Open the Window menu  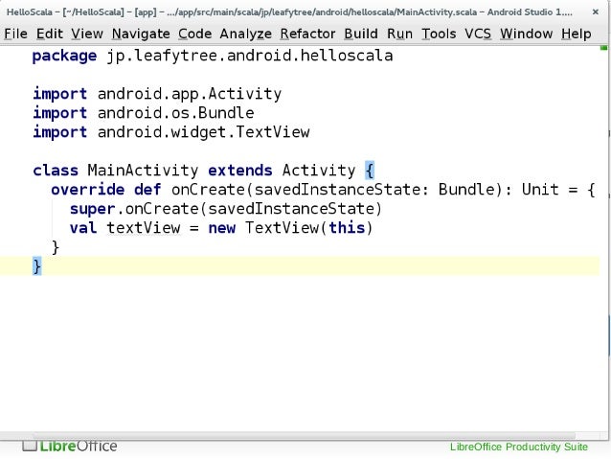pos(526,34)
